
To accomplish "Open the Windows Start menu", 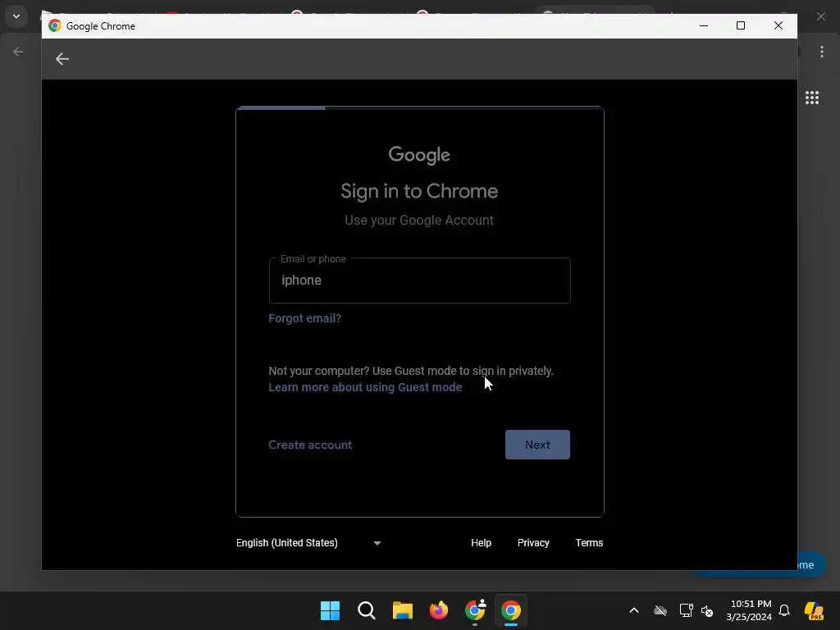I will 330,610.
